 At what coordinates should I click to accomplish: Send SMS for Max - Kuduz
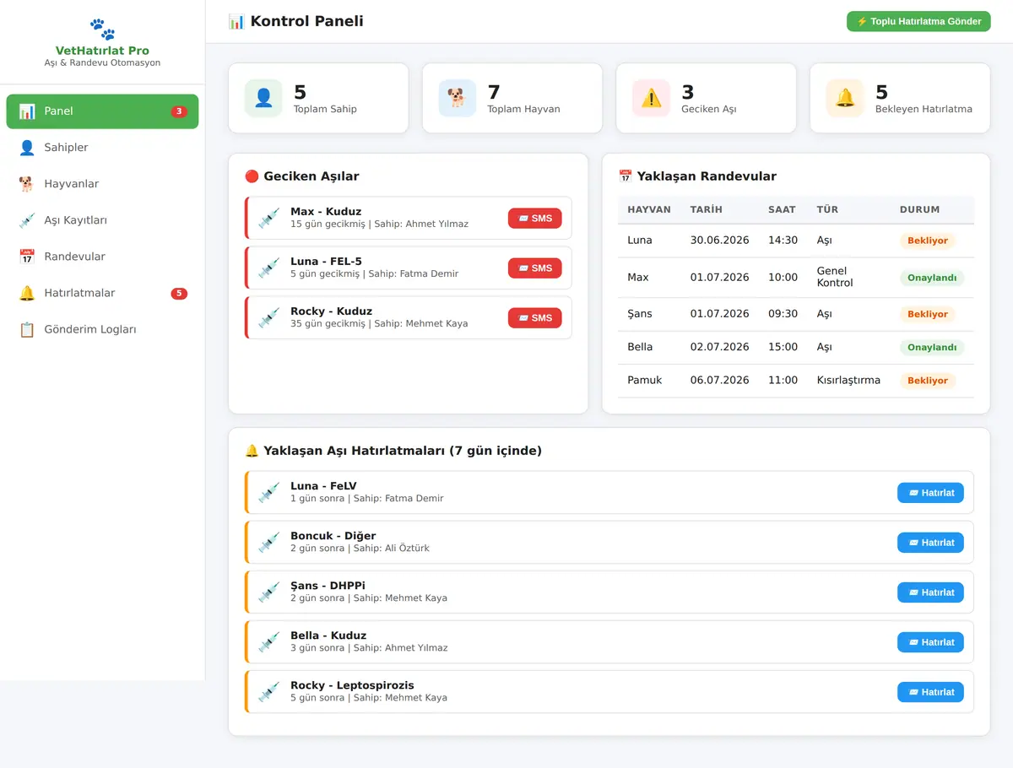point(534,218)
